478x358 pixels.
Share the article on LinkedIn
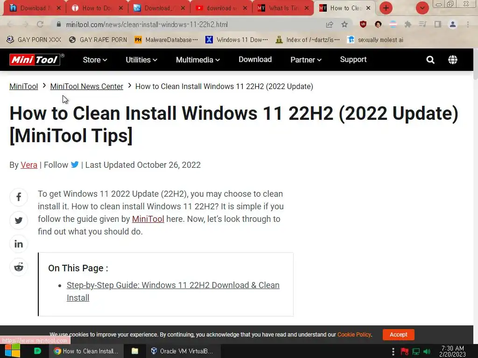pos(19,244)
